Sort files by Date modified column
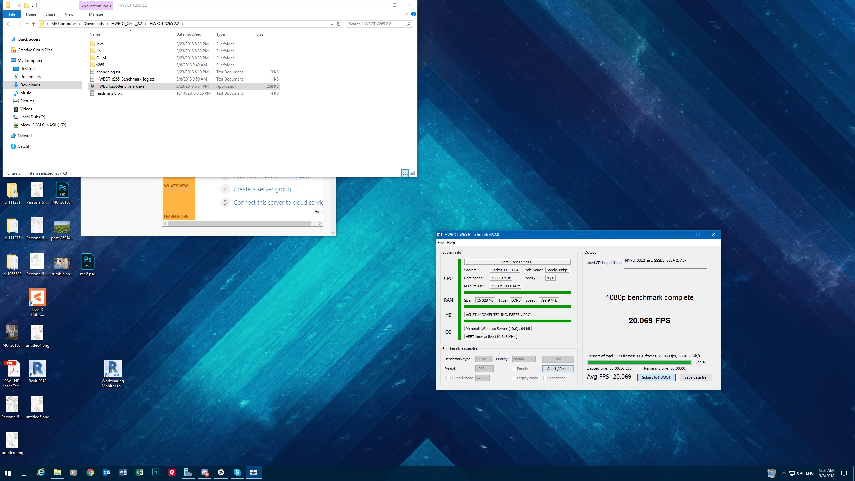This screenshot has height=481, width=855. tap(194, 34)
